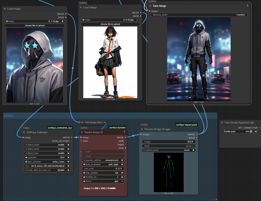Screen dimensions: 261x201
Task: Open the bbox_detector dropdown
Action: tap(47, 162)
